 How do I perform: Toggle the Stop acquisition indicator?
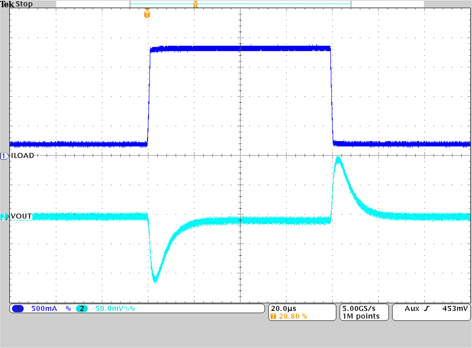click(24, 4)
